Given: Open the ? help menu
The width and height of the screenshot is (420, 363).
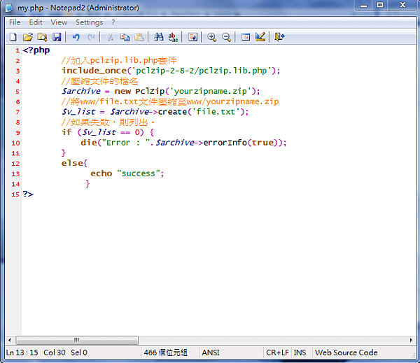Looking at the screenshot, I should (x=113, y=22).
